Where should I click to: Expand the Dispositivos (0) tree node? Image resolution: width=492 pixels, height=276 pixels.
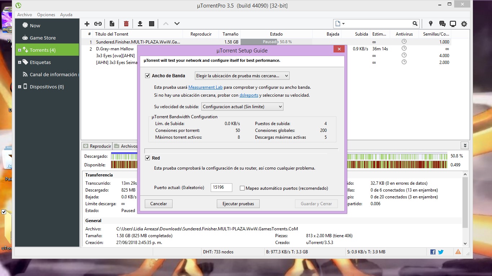(x=19, y=87)
